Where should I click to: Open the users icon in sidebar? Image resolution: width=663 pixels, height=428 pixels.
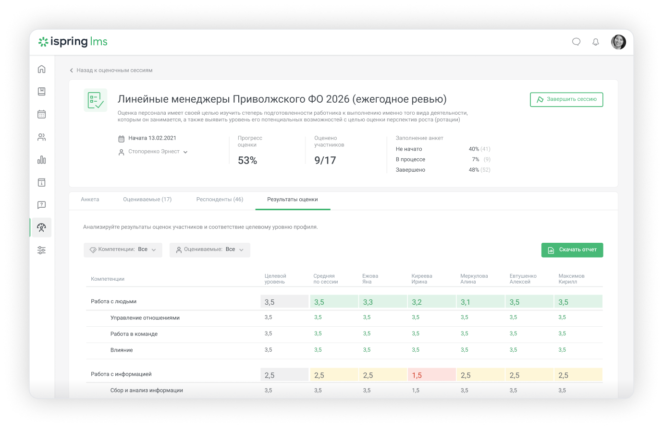pos(42,137)
